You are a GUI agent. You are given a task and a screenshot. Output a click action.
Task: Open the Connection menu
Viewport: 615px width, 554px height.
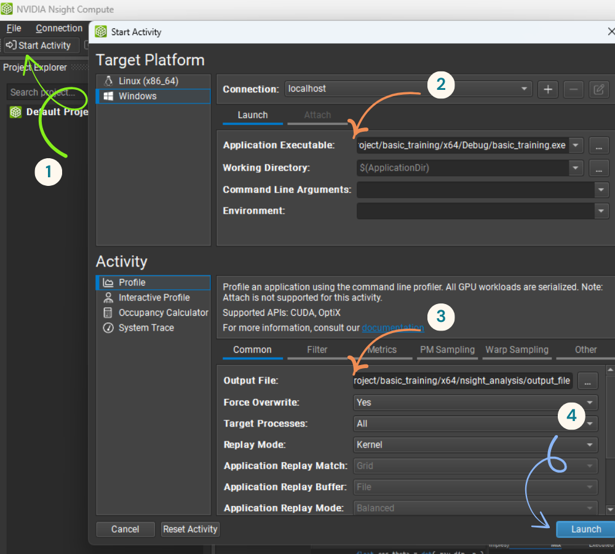[59, 28]
